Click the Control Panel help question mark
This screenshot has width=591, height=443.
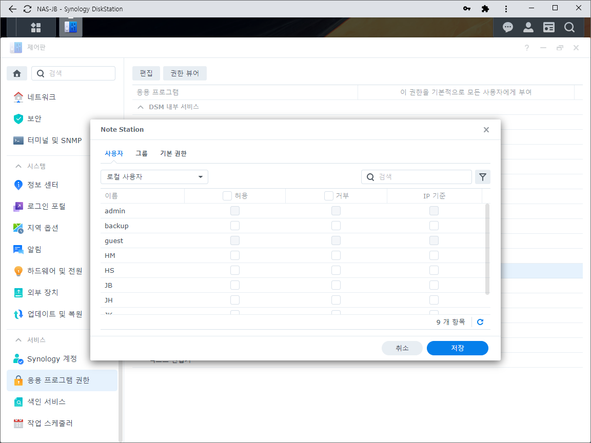526,48
